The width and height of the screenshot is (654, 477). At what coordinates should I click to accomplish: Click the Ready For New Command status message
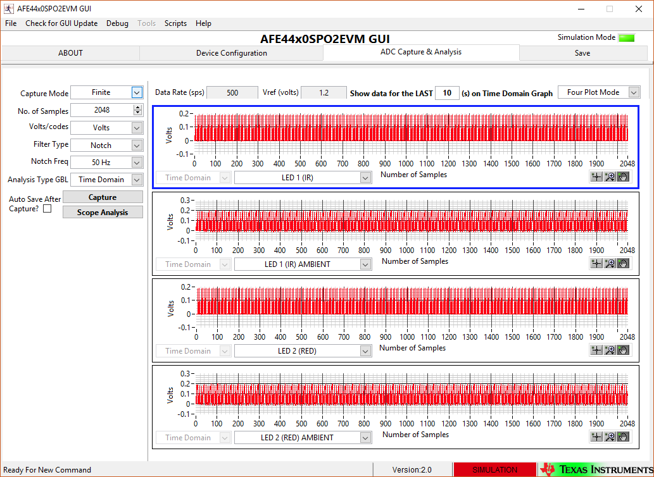pos(47,470)
